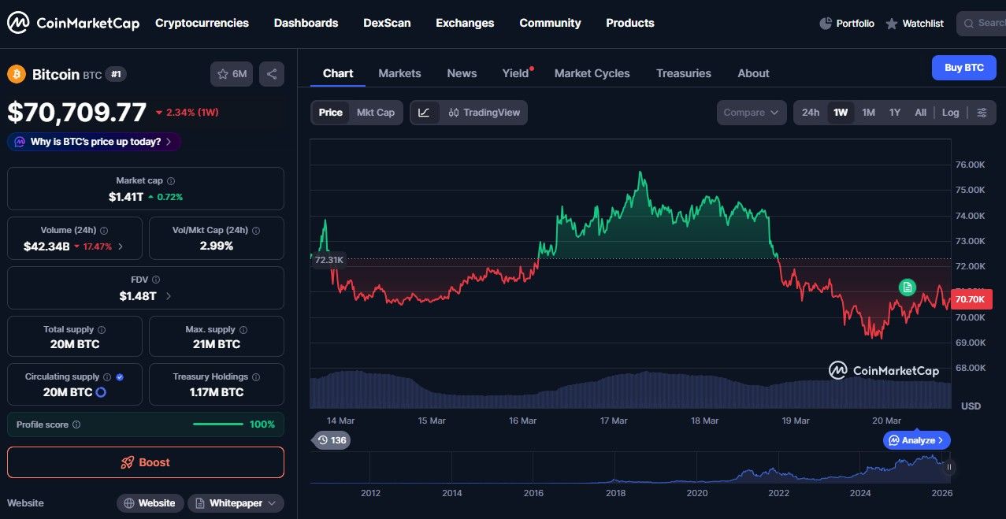This screenshot has height=519, width=1006.
Task: Open the Exchanges menu in the navbar
Action: [x=465, y=23]
